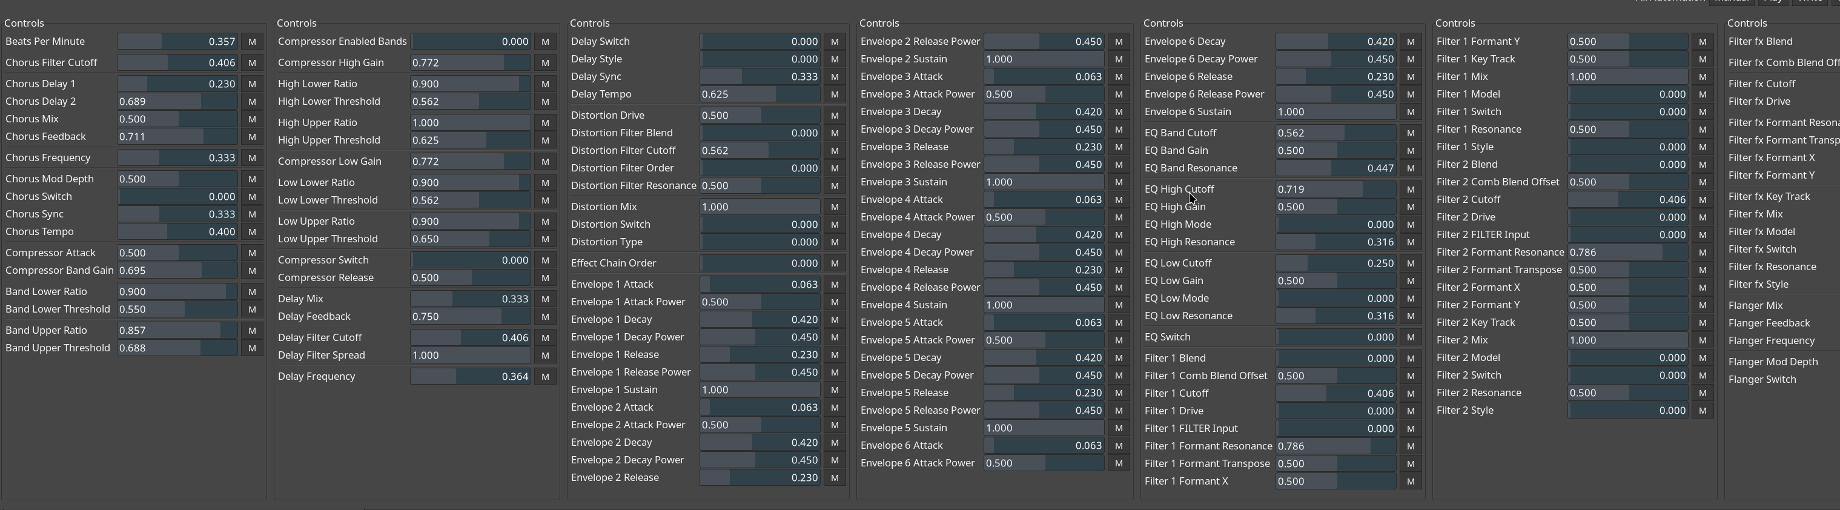This screenshot has height=510, width=1840.
Task: Click the Envelope 3 Attack slider
Action: [x=1044, y=76]
